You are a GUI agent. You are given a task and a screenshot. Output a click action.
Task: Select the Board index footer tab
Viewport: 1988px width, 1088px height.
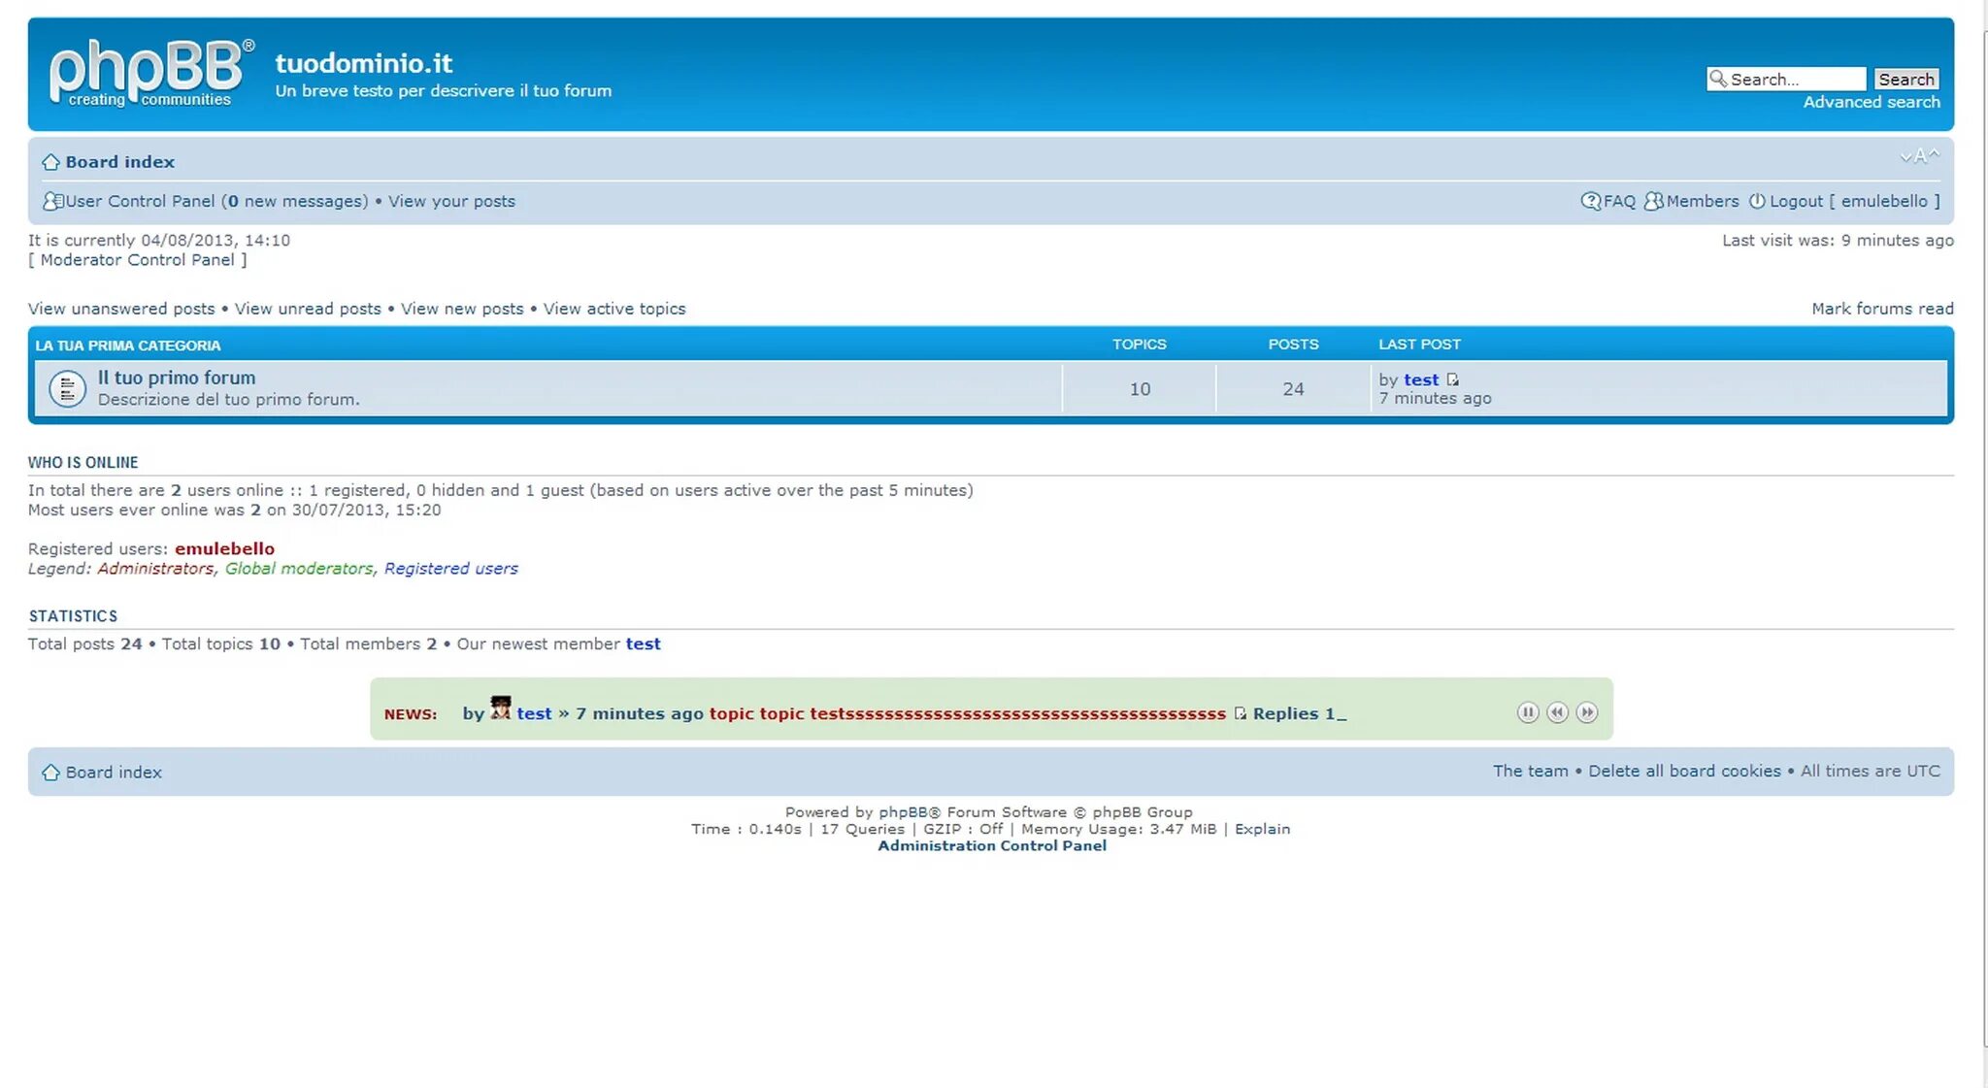click(114, 771)
